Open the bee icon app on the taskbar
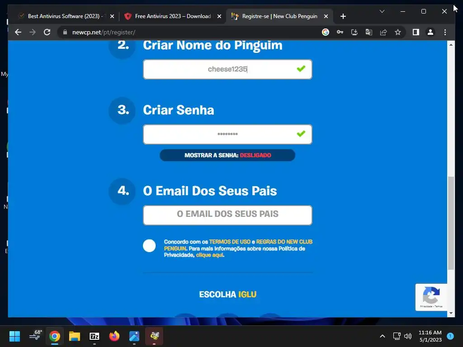Screen dimensions: 463x347 pos(154,336)
